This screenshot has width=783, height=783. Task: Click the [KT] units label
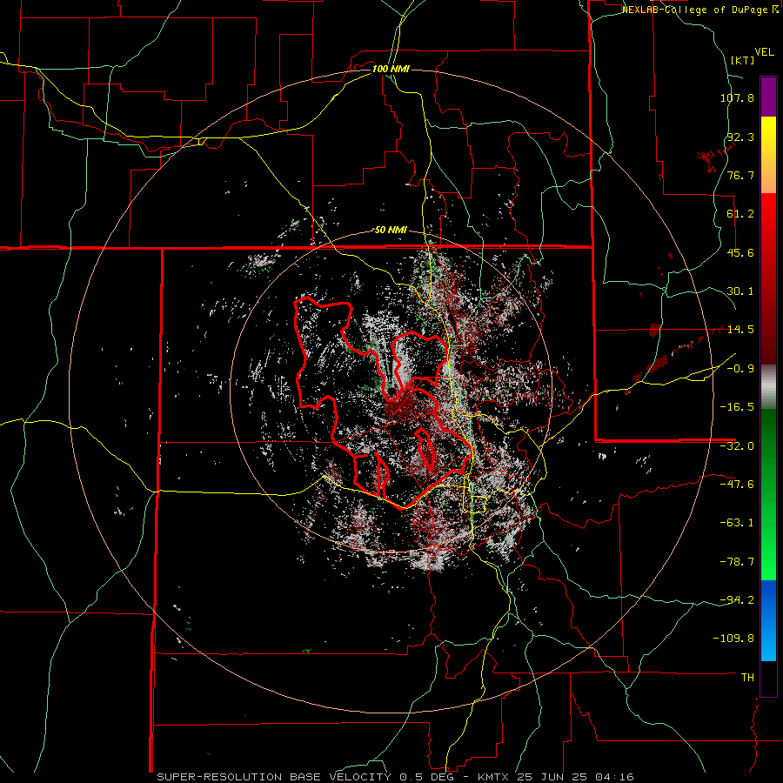click(743, 60)
